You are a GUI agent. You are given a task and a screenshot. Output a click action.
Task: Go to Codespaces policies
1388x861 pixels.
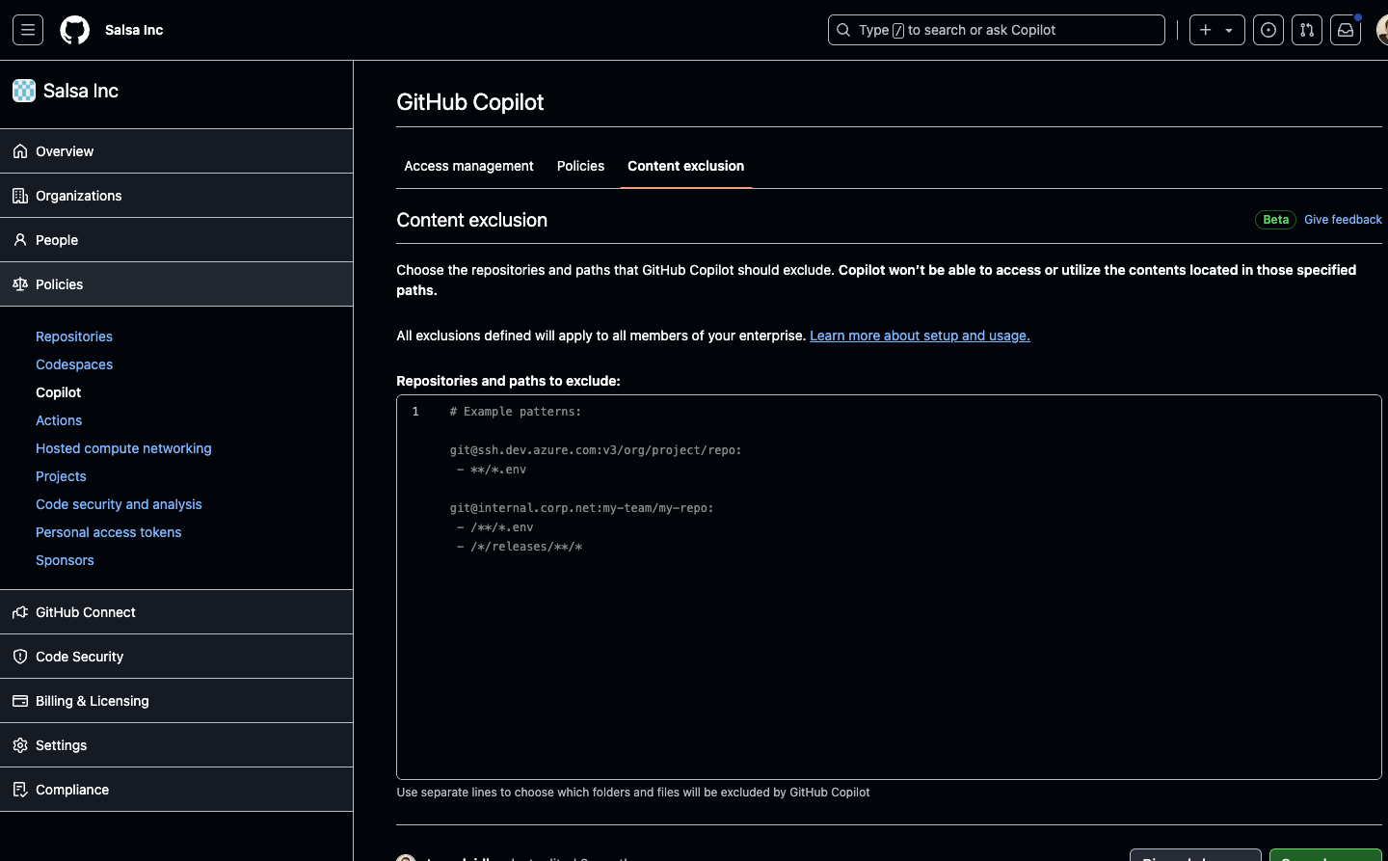(x=74, y=364)
